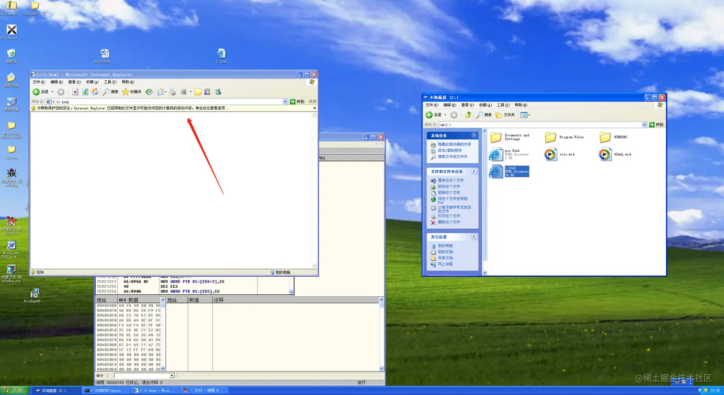Click the Internet Explorer address input field
This screenshot has width=724, height=395.
pyautogui.click(x=167, y=102)
